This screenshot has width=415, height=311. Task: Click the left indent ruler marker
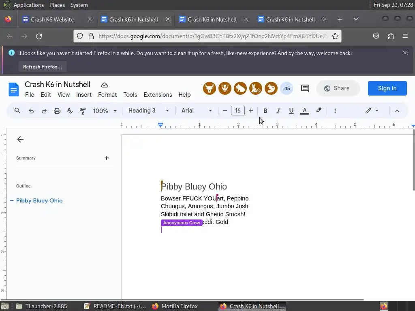(160, 125)
